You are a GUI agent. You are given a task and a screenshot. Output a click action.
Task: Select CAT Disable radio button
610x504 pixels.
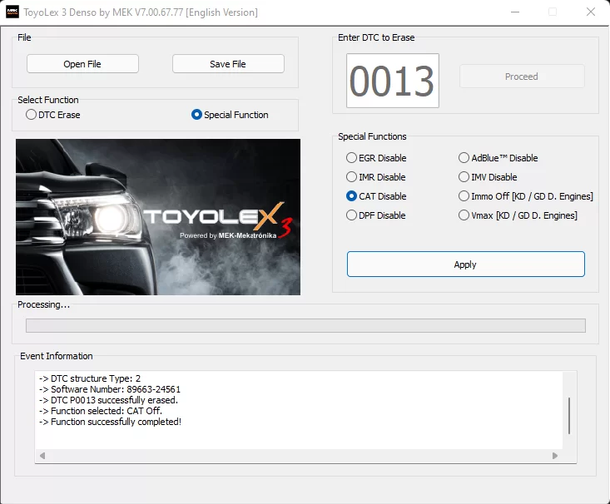352,196
